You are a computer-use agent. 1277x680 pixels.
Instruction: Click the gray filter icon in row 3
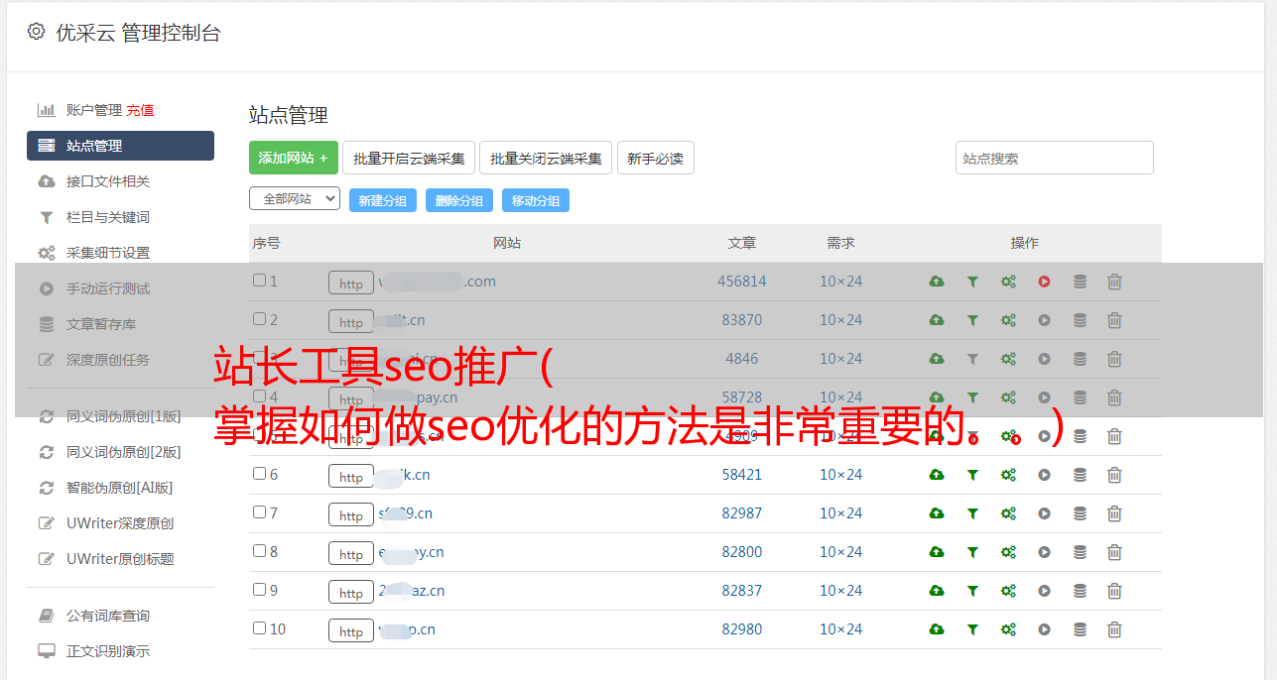click(x=972, y=359)
